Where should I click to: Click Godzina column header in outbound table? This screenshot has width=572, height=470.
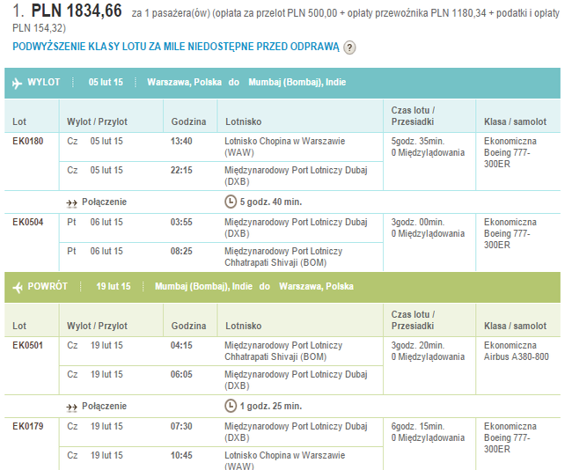point(188,121)
